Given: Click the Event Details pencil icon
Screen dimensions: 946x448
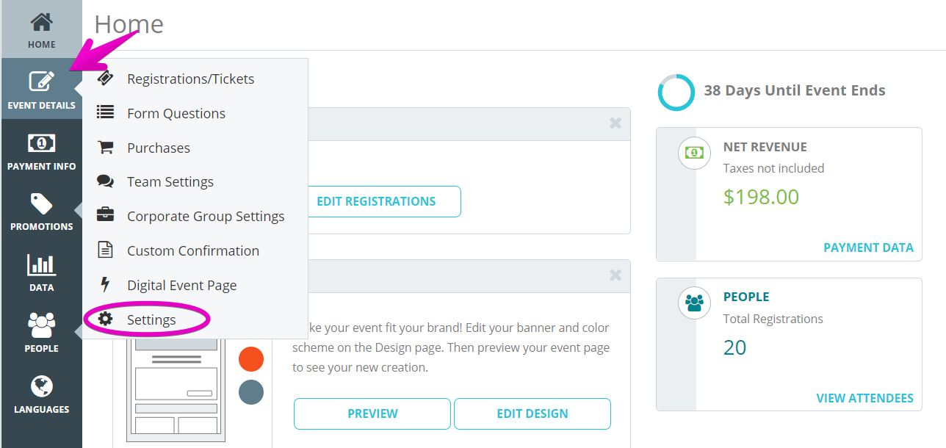Looking at the screenshot, I should (x=41, y=82).
